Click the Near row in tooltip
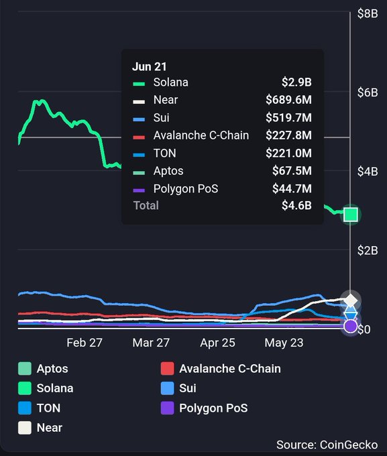The height and width of the screenshot is (456, 387). click(x=222, y=100)
